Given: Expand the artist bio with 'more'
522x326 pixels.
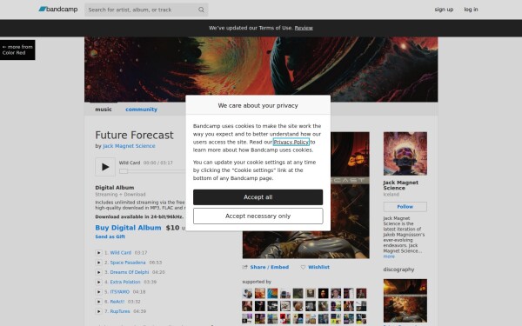Looking at the screenshot, I should (x=389, y=256).
